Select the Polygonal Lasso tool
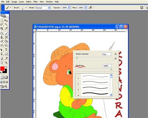Image resolution: width=148 pixels, height=118 pixels. click(x=2, y=24)
